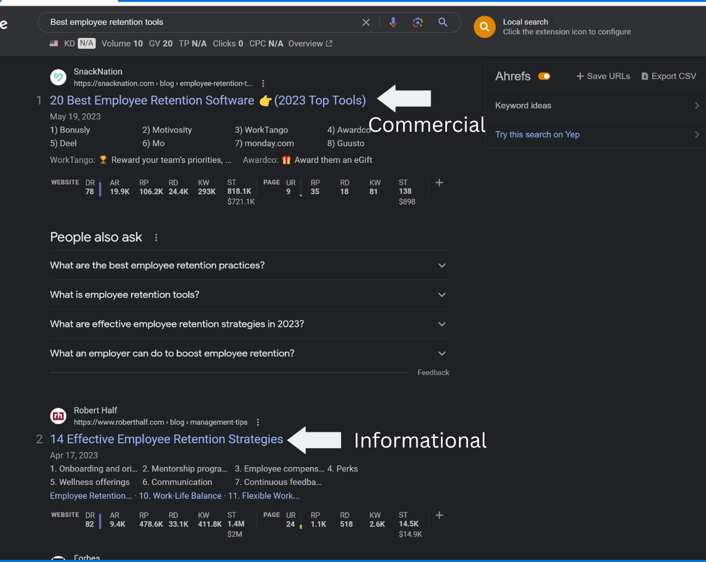
Task: Click the 'TP N/A' metric
Action: tap(193, 43)
